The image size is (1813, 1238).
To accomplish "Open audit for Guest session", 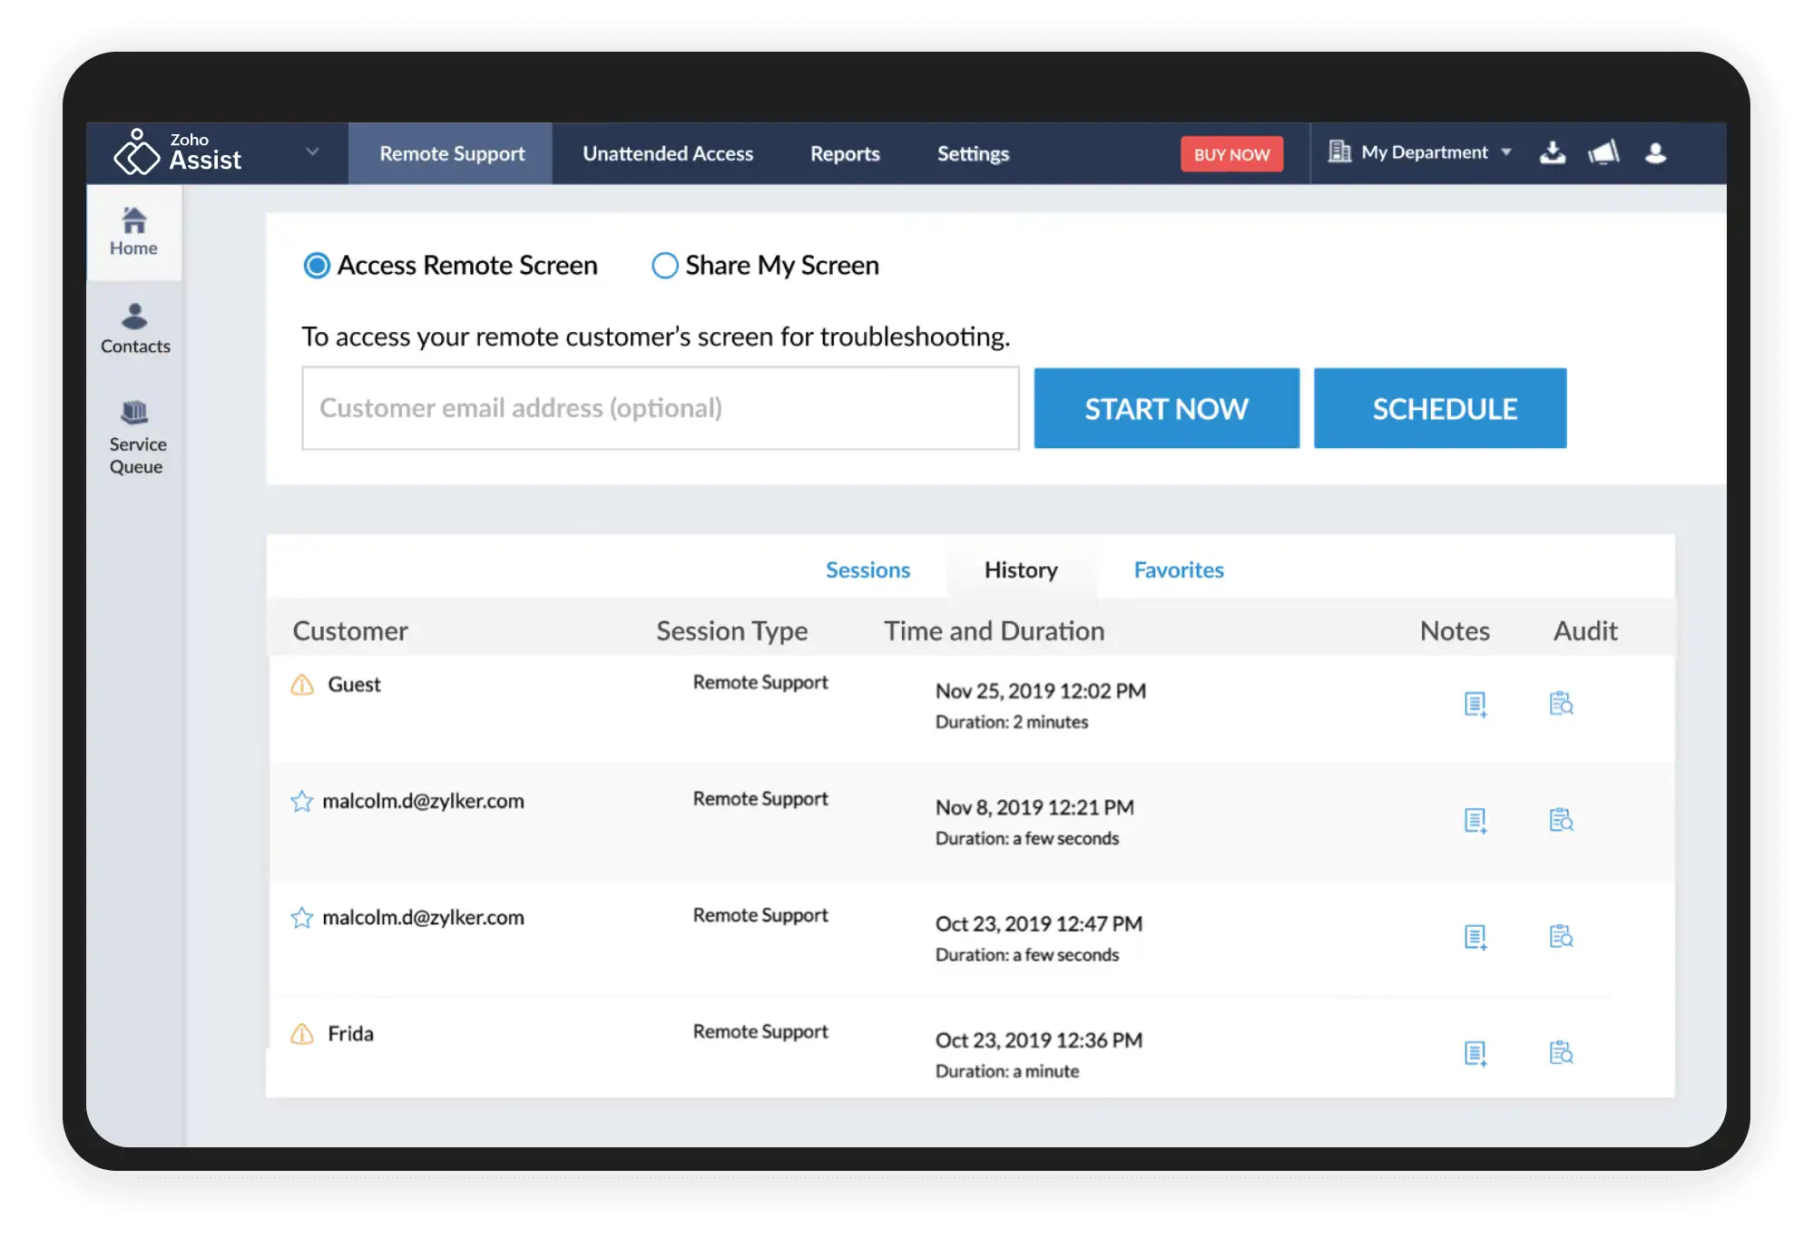I will [x=1561, y=703].
